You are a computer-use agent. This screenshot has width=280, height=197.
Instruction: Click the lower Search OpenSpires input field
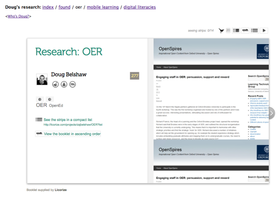pos(256,180)
